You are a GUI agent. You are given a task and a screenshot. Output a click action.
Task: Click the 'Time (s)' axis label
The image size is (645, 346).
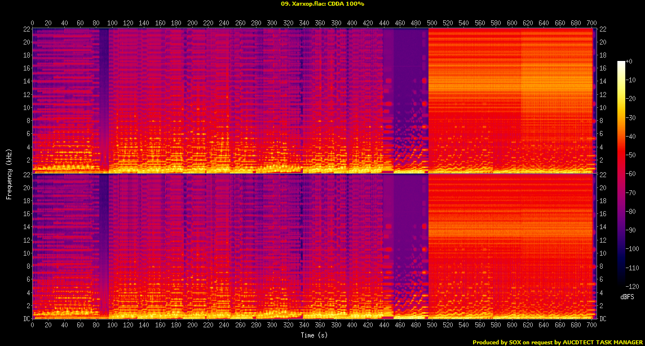[x=314, y=335]
